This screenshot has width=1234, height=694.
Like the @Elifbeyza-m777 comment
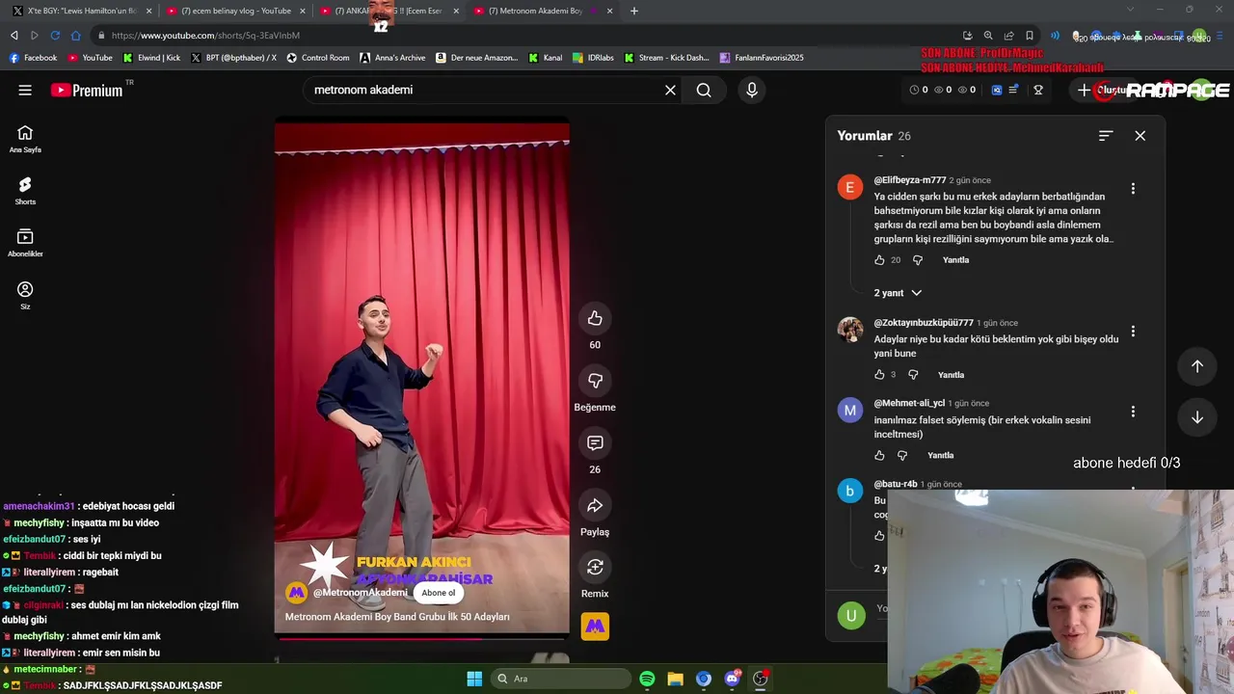[879, 260]
